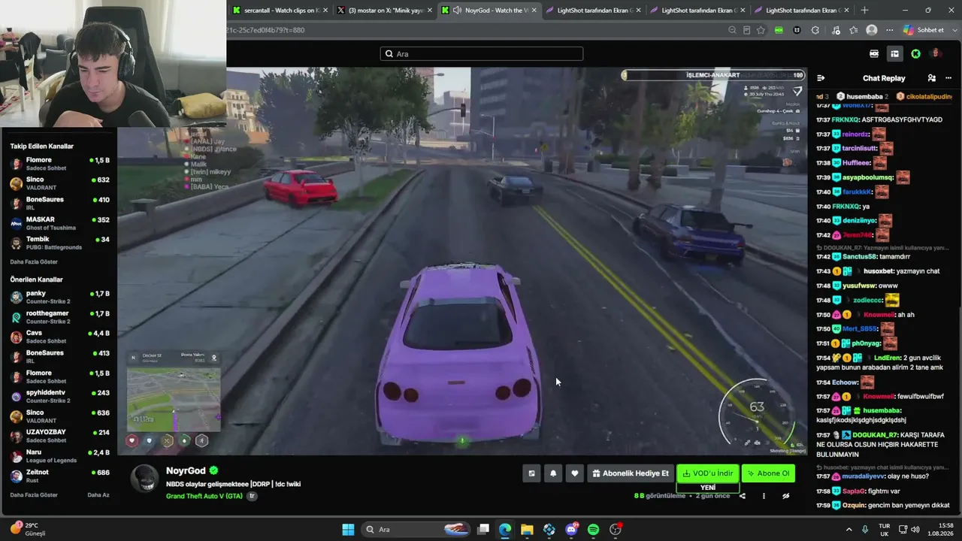Click the VOD'u İndir download button
Screen dimensions: 962x541
[x=708, y=473]
